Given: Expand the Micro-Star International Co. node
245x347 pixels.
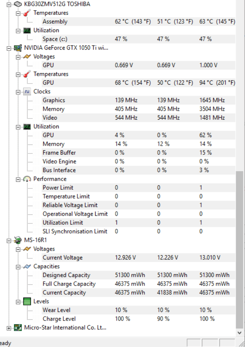Looking at the screenshot, I should click(x=9, y=328).
